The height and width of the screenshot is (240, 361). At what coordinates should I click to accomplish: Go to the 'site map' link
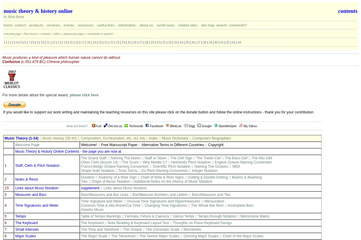tap(208, 25)
